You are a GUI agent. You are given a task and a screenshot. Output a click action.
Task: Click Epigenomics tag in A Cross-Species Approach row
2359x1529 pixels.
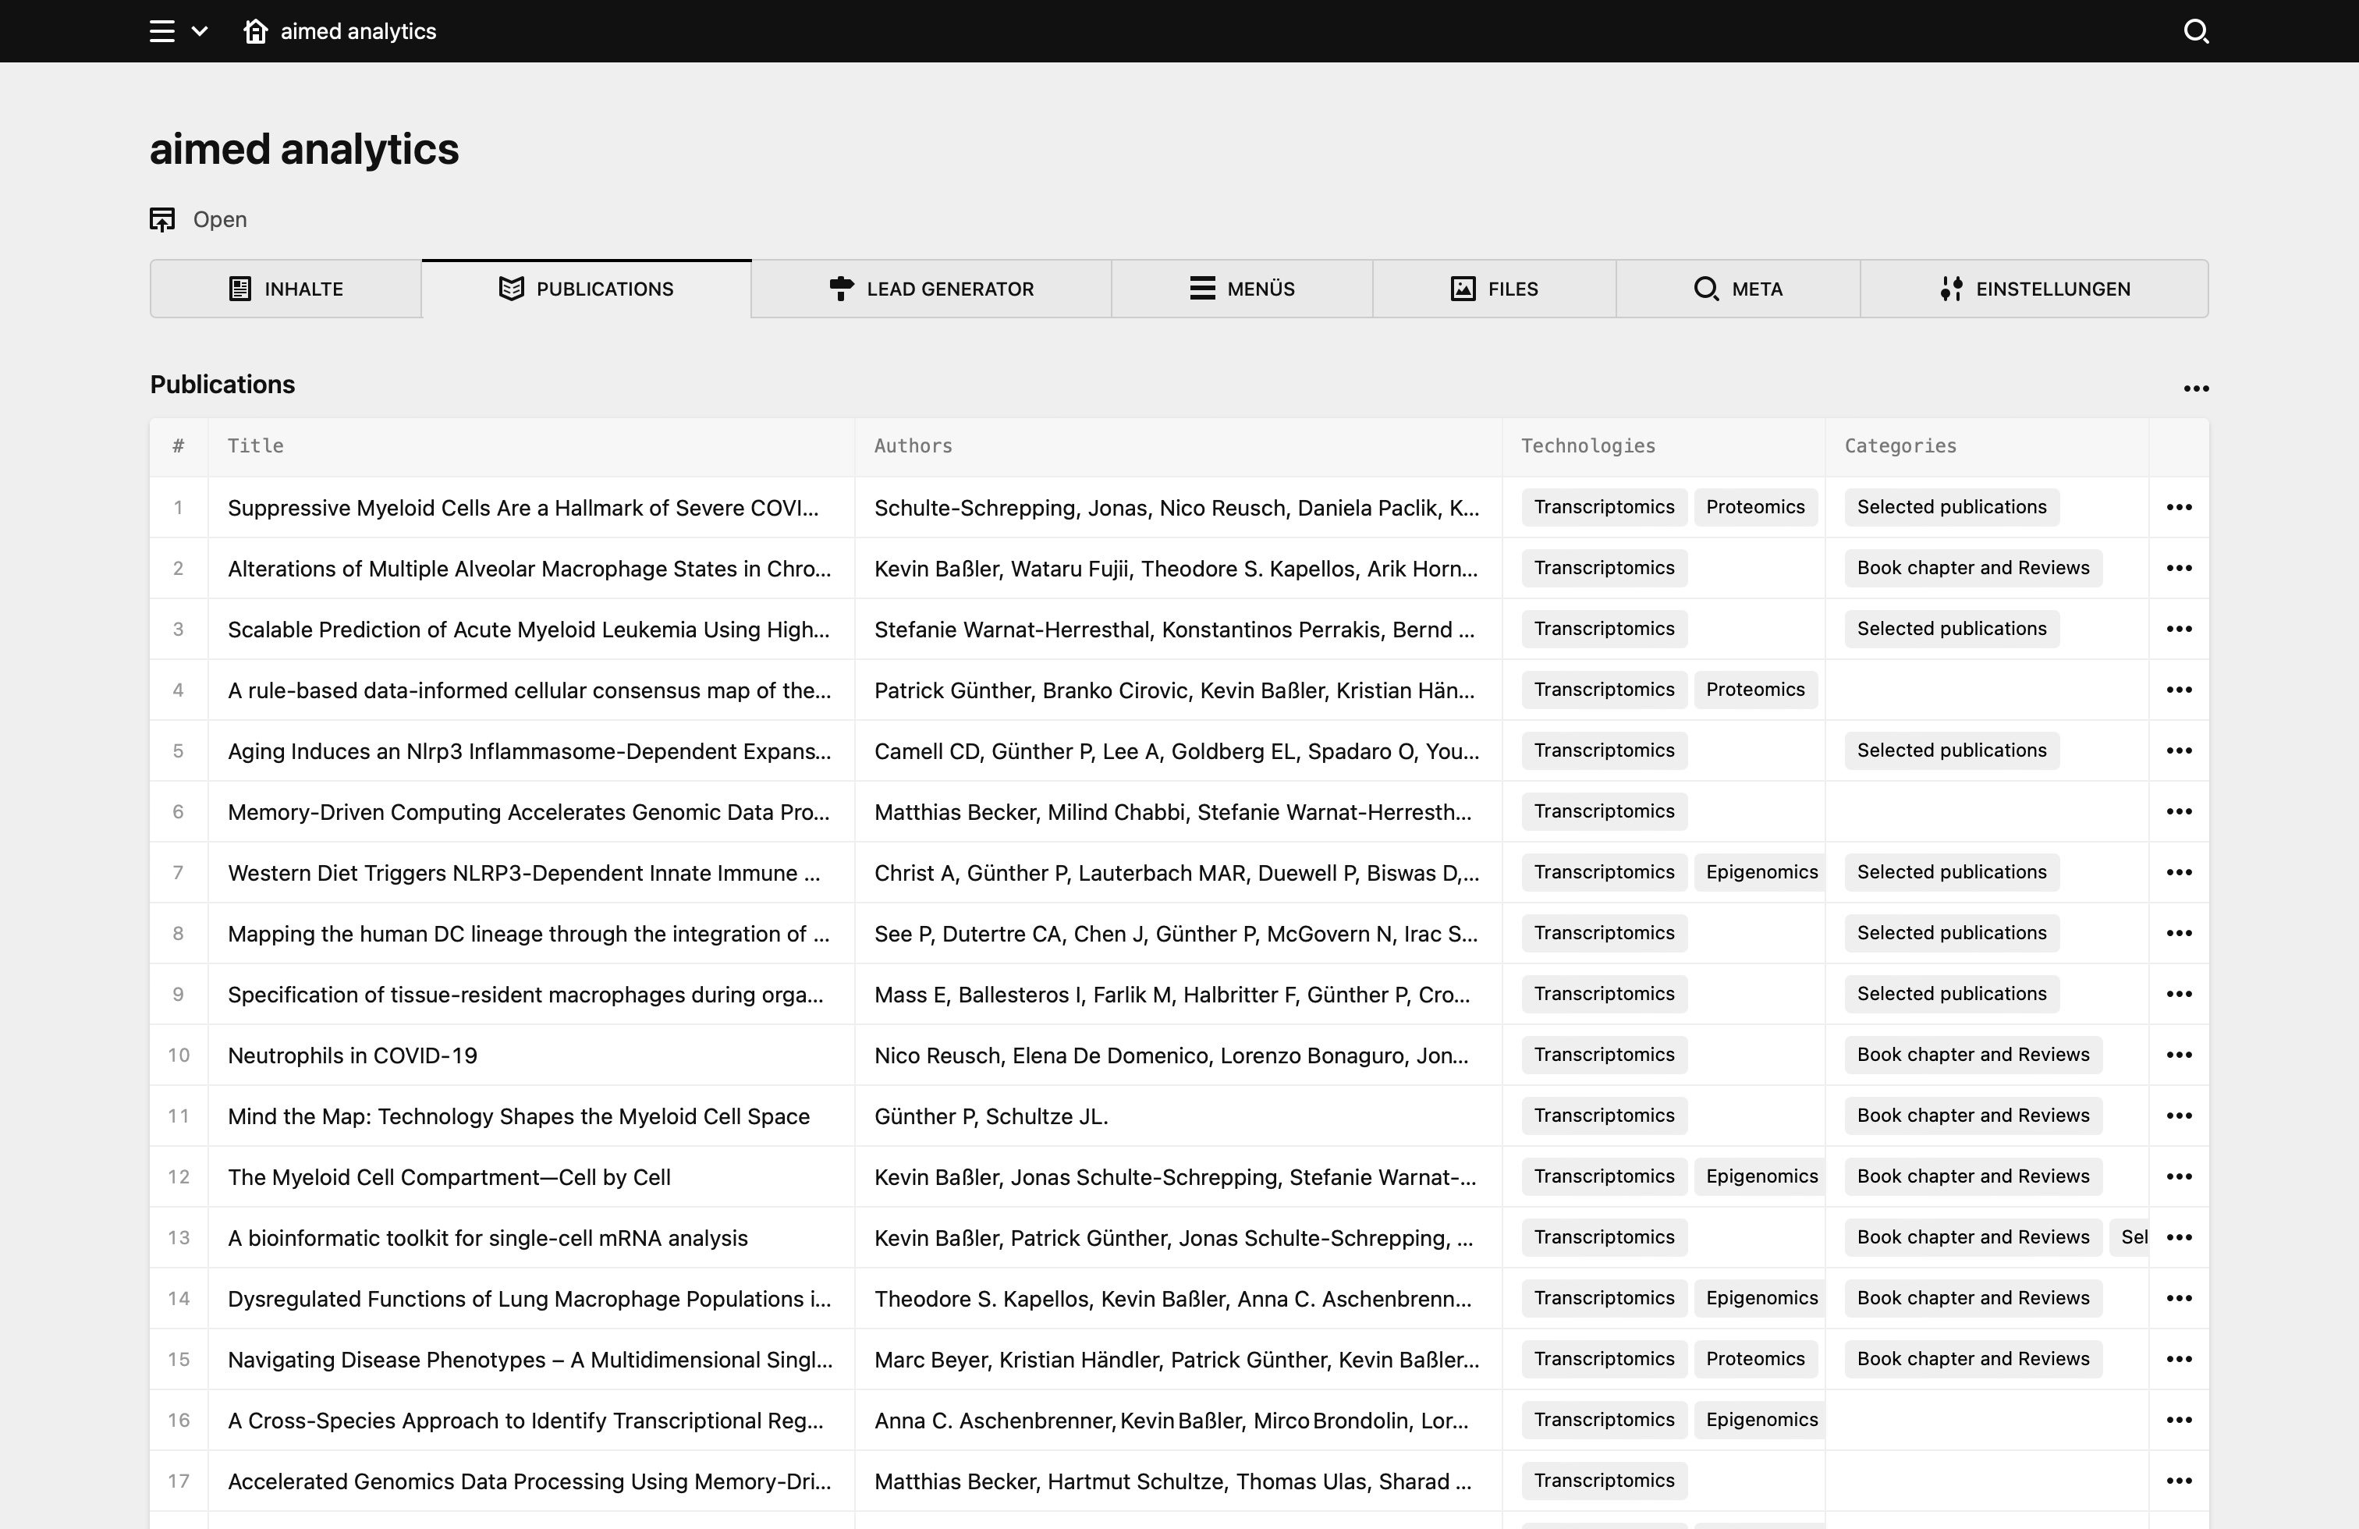coord(1759,1420)
